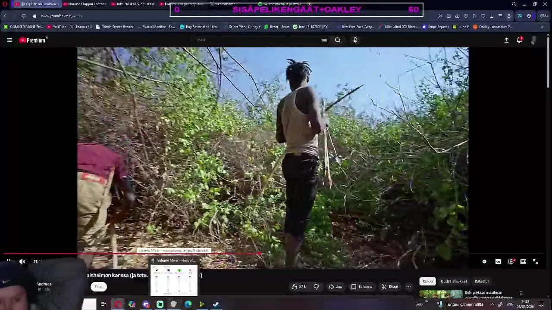Open the channel name Andreas
The height and width of the screenshot is (310, 552).
(x=44, y=284)
